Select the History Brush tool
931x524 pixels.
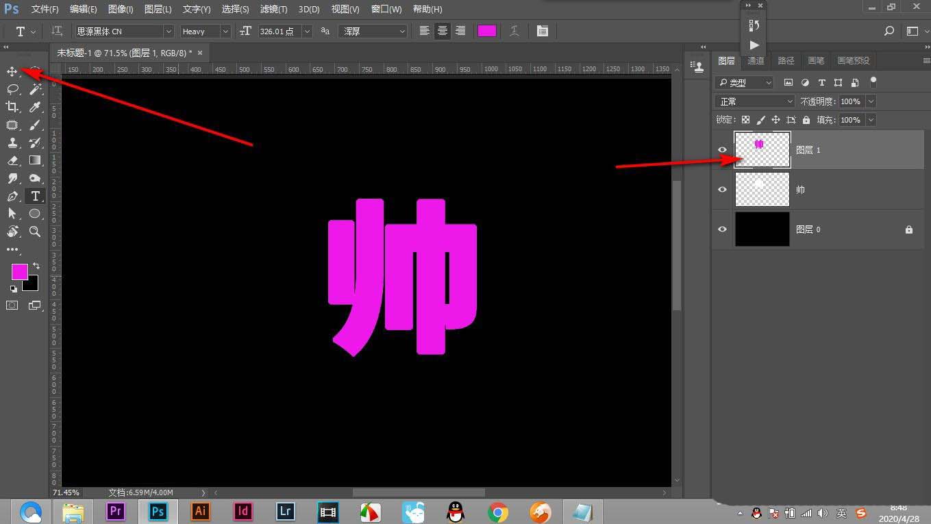click(x=36, y=142)
